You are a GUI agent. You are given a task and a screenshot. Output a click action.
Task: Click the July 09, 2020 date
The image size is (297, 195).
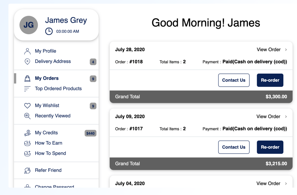click(x=130, y=116)
